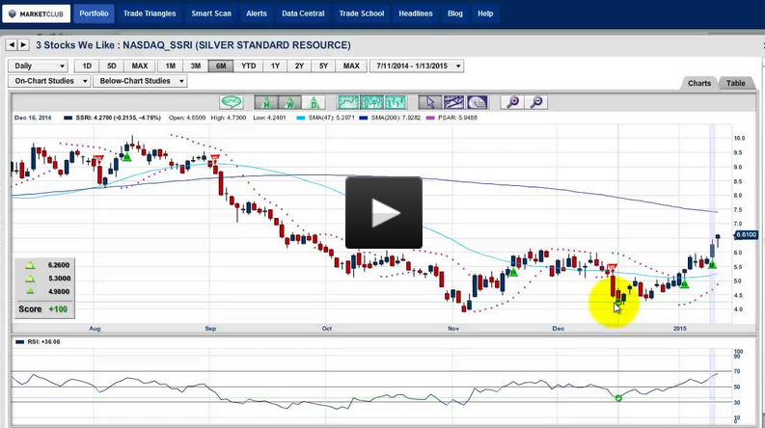The height and width of the screenshot is (428, 765).
Task: Open the Daily interval dropdown
Action: coord(38,67)
